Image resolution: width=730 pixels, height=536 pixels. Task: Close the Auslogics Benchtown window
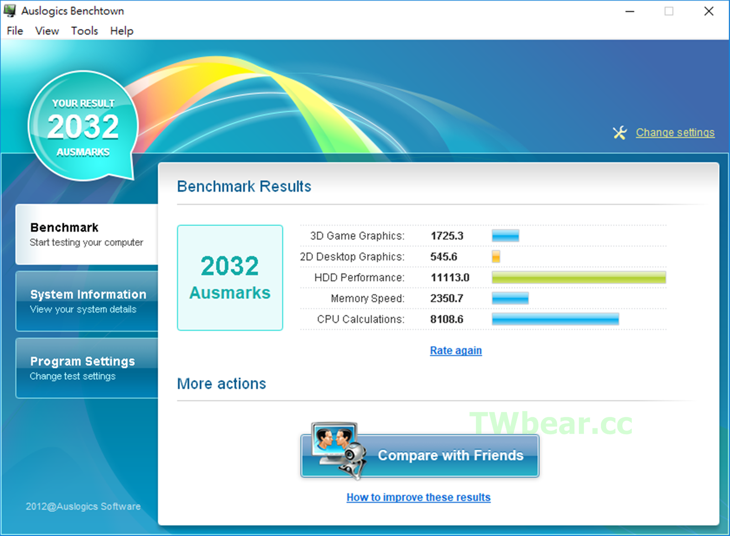point(709,11)
